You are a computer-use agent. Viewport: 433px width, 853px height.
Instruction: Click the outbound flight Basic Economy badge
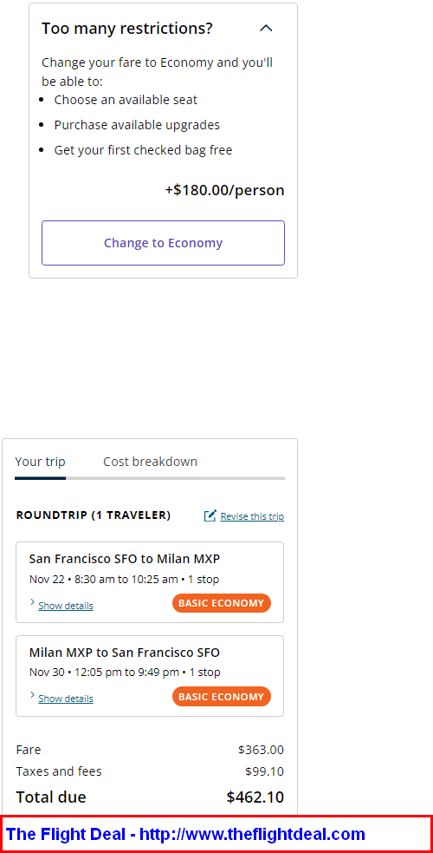pyautogui.click(x=222, y=603)
